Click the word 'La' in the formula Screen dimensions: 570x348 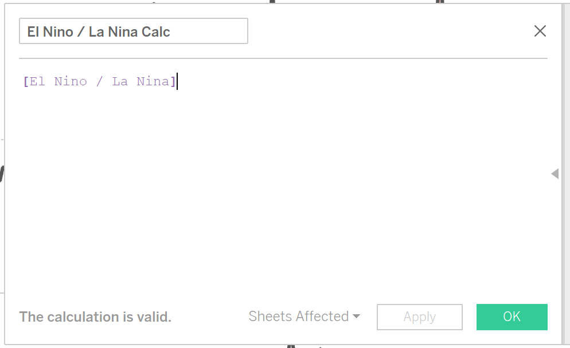coord(120,81)
